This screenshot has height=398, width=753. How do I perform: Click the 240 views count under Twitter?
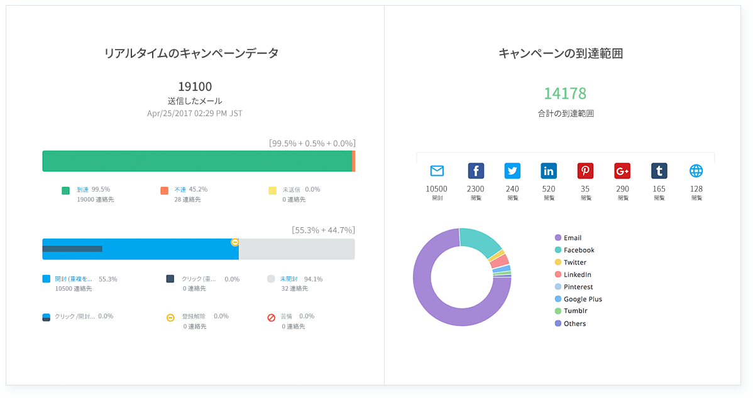click(x=512, y=189)
